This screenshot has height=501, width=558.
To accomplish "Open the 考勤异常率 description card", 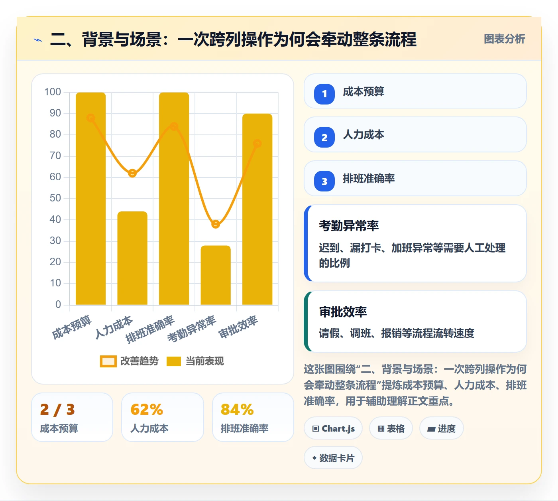I will tap(415, 243).
